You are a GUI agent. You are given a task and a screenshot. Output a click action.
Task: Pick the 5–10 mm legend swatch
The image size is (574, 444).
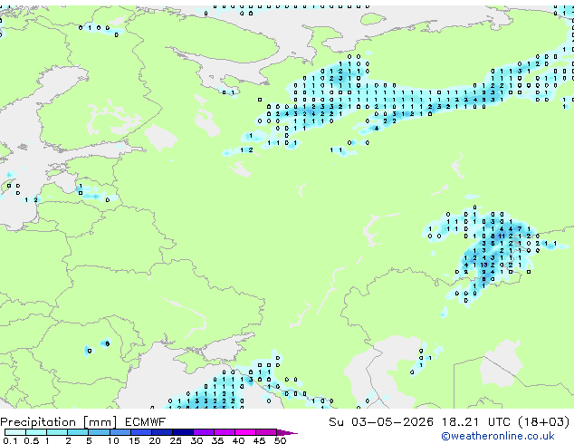pos(99,432)
